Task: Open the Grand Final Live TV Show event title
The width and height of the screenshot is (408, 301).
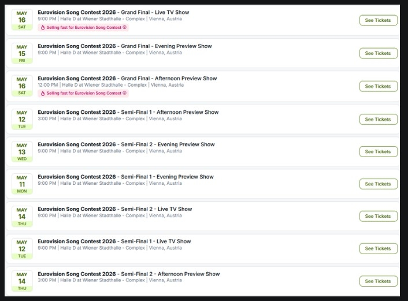Action: click(x=113, y=12)
